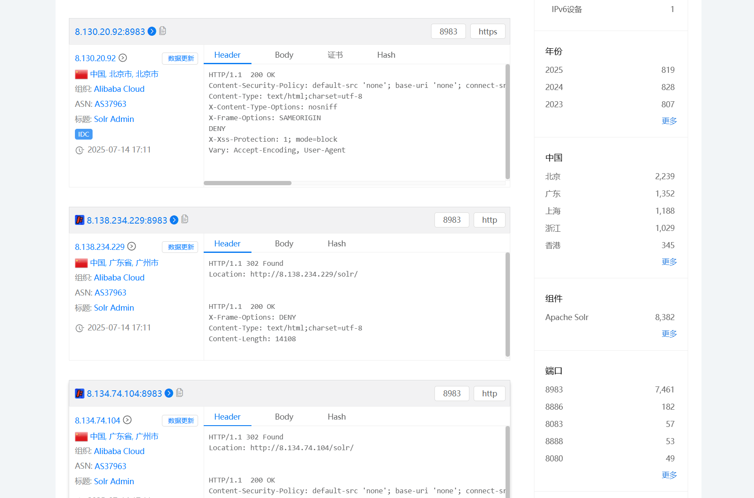
Task: Expand more regions with 更多 under 中国
Action: (x=669, y=262)
